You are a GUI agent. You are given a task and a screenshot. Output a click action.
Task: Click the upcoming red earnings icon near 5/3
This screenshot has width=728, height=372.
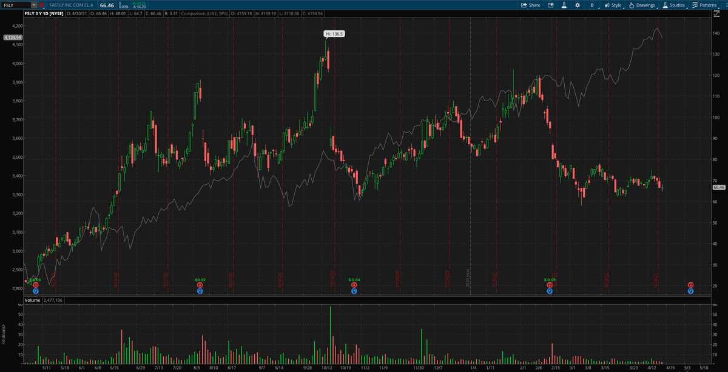(690, 285)
